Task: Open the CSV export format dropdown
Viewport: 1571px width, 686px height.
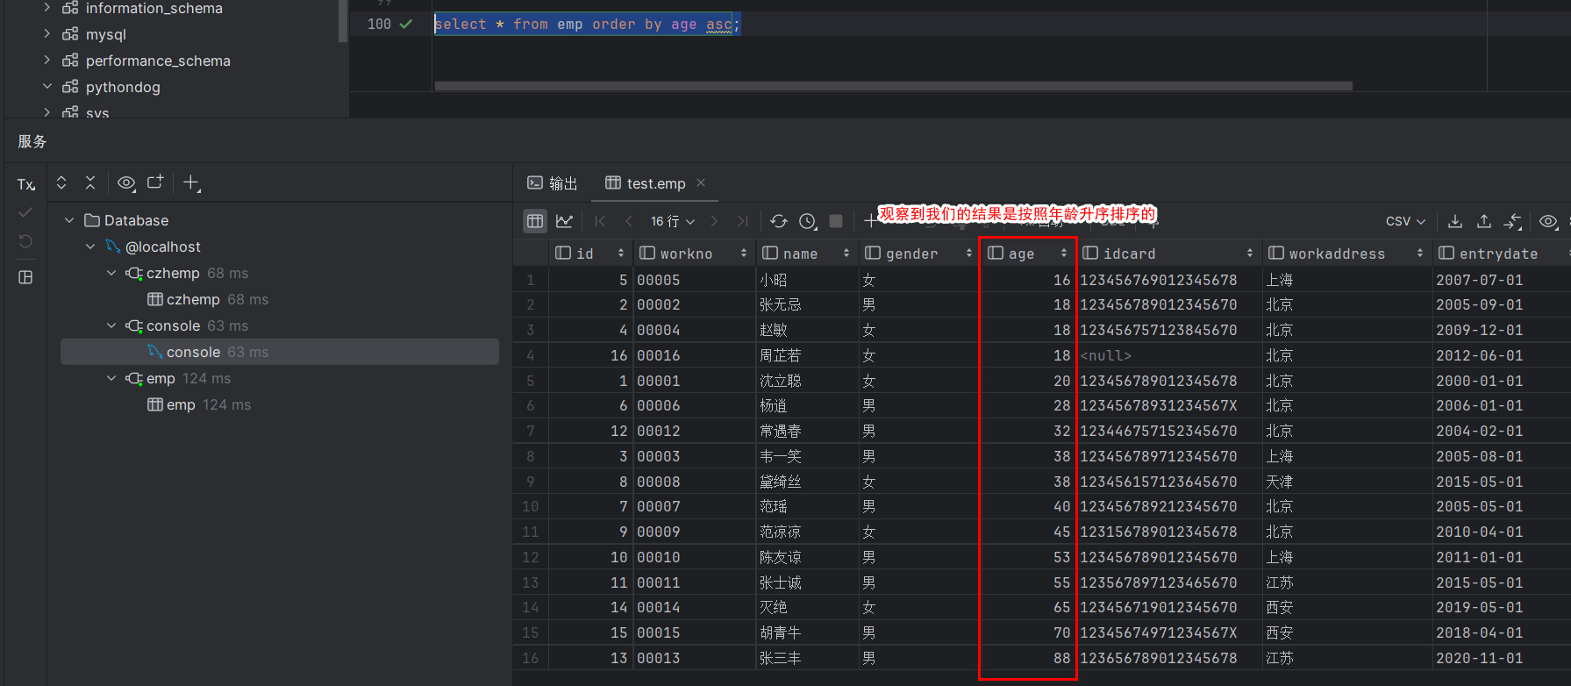Action: (1405, 221)
